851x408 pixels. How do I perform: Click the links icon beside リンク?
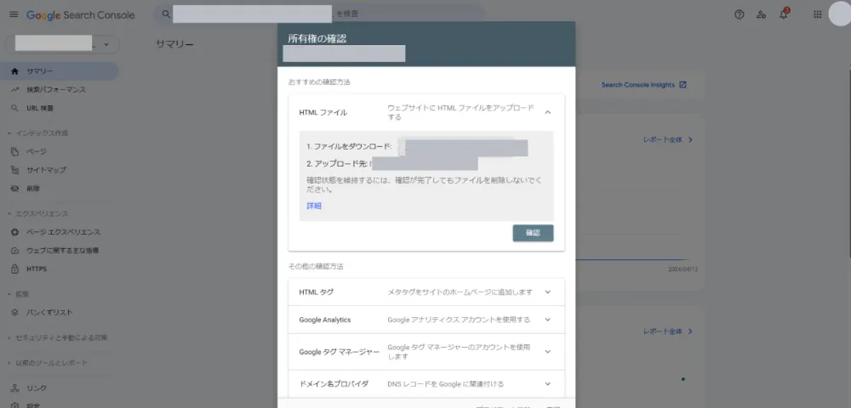pos(15,388)
